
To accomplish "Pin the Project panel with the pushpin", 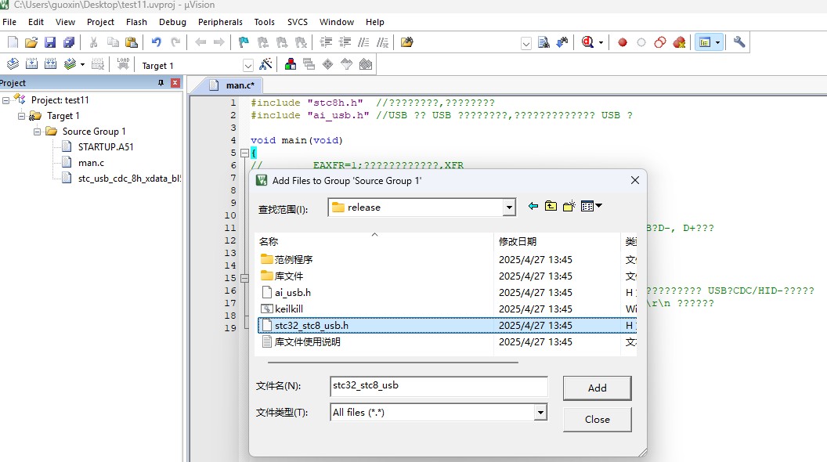I will (161, 83).
